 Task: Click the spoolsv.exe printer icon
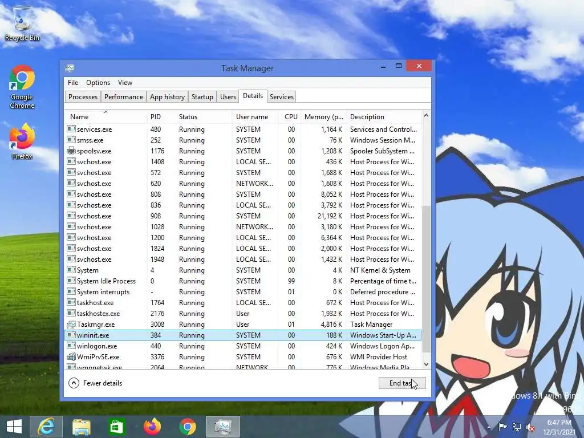[71, 151]
